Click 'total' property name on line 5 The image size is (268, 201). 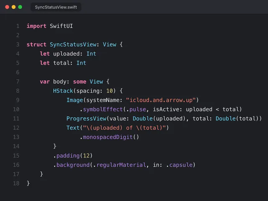[x=62, y=63]
